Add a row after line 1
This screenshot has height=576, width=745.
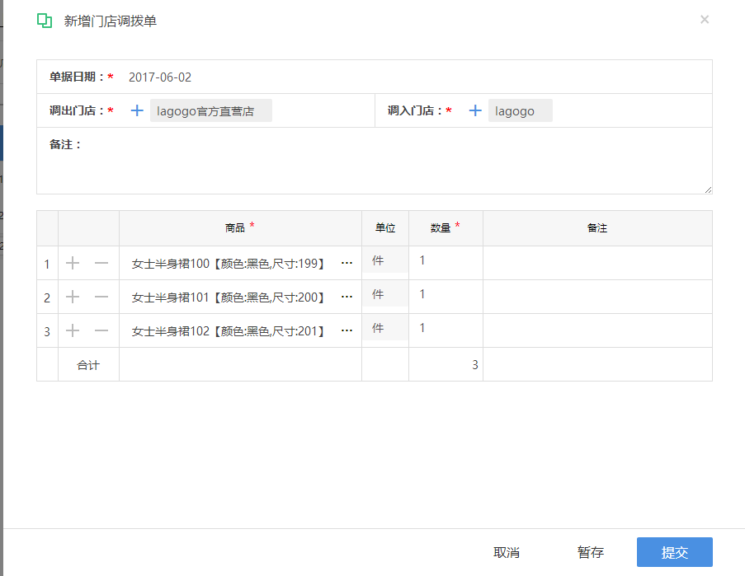pos(73,263)
